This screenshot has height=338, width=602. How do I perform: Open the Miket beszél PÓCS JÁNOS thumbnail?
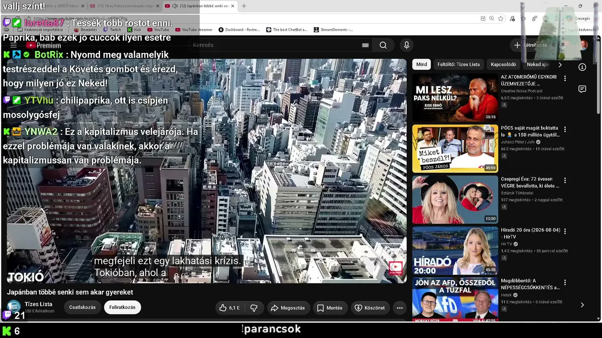pos(455,149)
